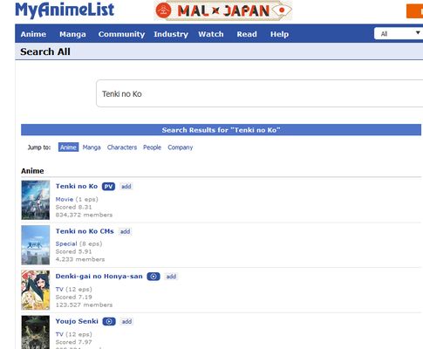
Task: Click the MyAnimeList logo
Action: tap(65, 10)
